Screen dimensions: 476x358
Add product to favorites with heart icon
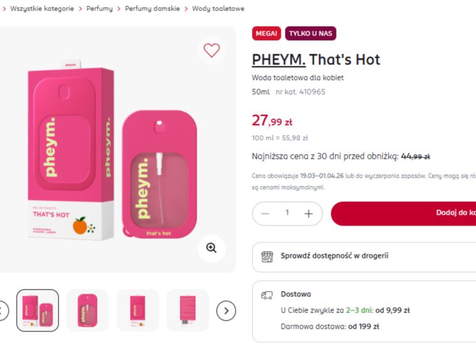(211, 50)
